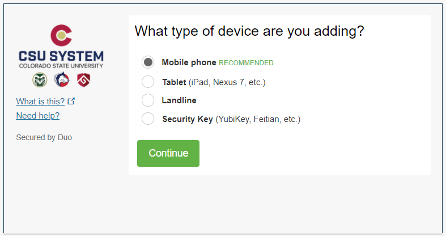
Task: Open the What is this? link
Action: pos(40,102)
